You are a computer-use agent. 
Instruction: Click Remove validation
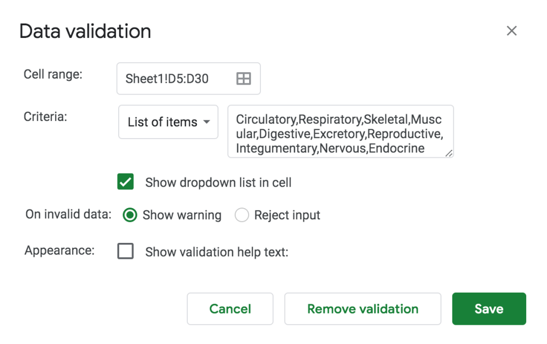[363, 309]
